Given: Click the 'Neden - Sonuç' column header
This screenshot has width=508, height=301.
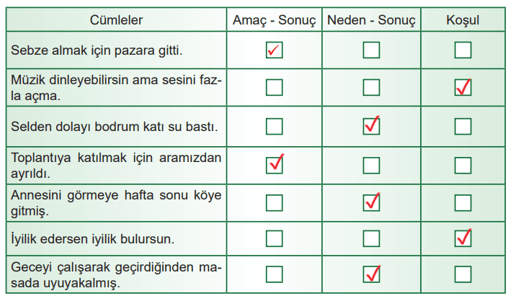Looking at the screenshot, I should tap(371, 20).
